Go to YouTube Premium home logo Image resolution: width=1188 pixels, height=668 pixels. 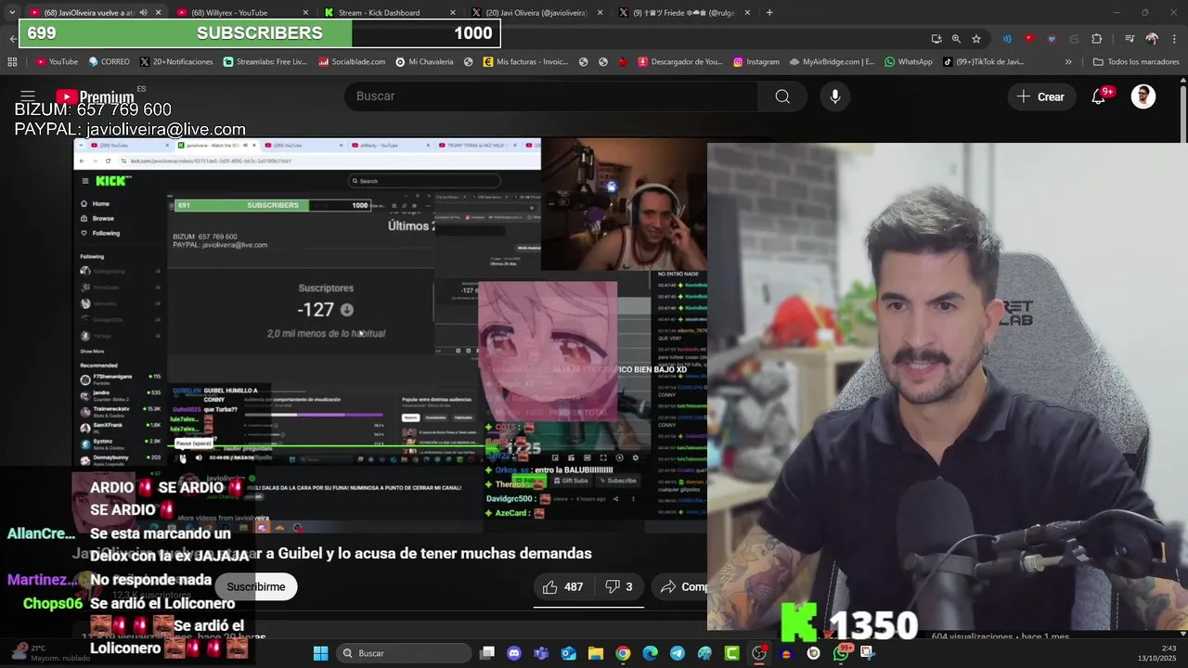point(95,96)
